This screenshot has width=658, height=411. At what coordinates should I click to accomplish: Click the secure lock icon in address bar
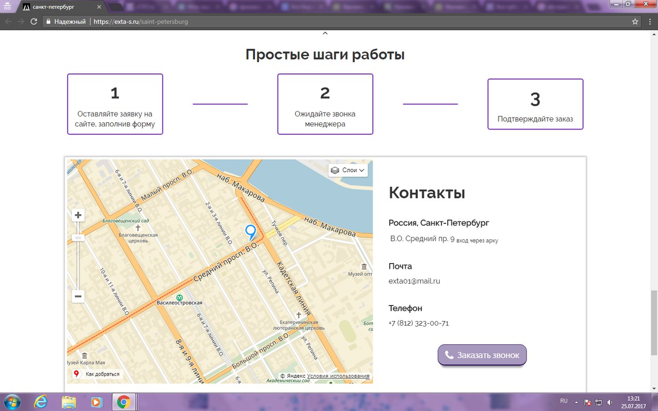point(48,22)
